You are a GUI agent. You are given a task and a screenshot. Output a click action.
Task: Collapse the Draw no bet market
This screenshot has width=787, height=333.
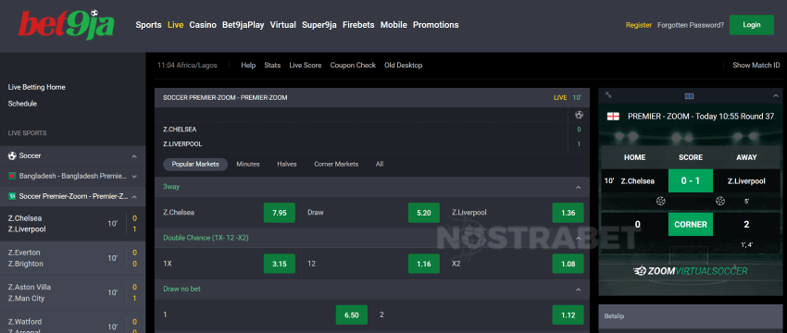578,290
